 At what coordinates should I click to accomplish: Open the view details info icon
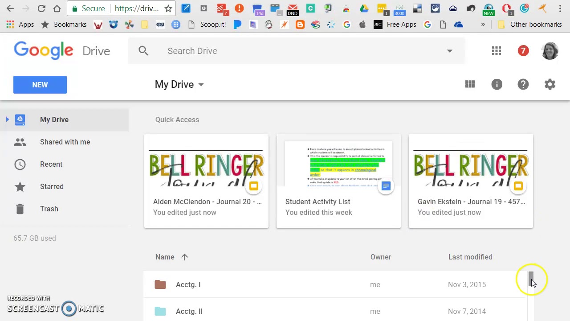497,84
